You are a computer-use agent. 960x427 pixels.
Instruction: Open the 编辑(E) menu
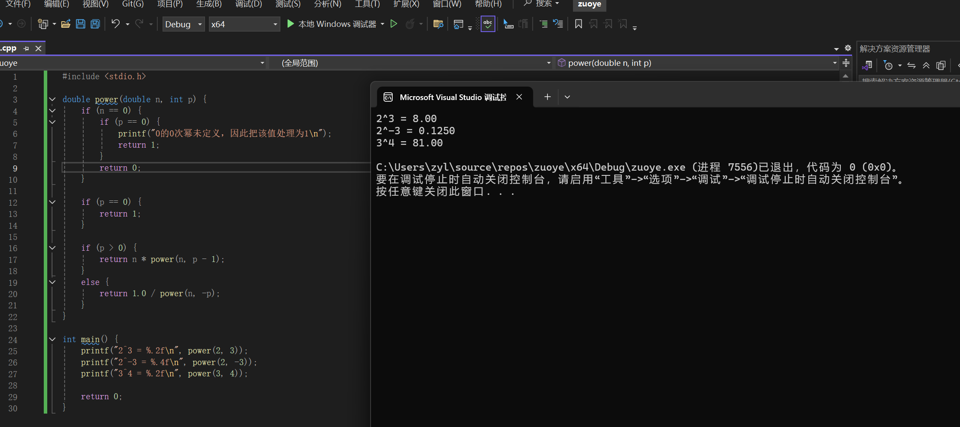click(x=56, y=4)
